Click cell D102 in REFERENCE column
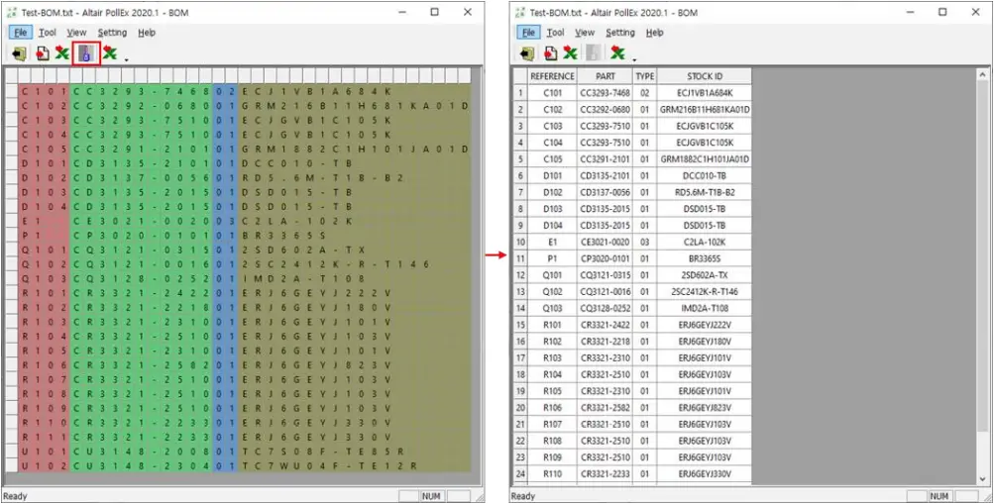994x504 pixels. point(552,192)
